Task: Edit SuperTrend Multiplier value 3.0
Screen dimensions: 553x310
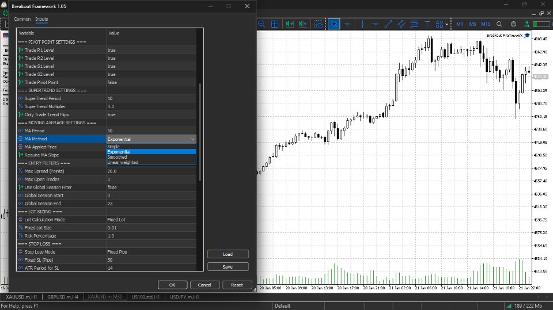Action: 151,107
